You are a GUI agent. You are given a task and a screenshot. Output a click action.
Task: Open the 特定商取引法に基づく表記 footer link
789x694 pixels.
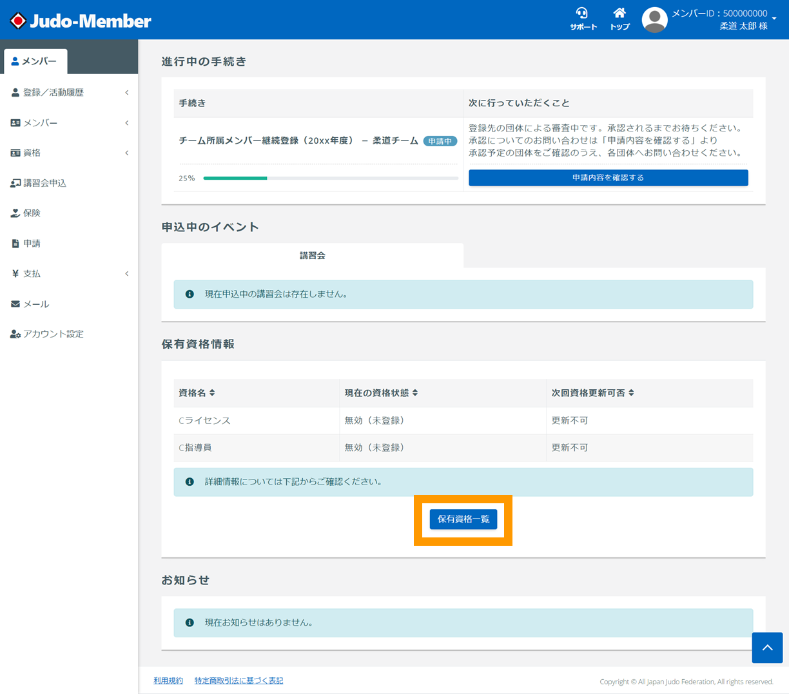click(x=239, y=681)
